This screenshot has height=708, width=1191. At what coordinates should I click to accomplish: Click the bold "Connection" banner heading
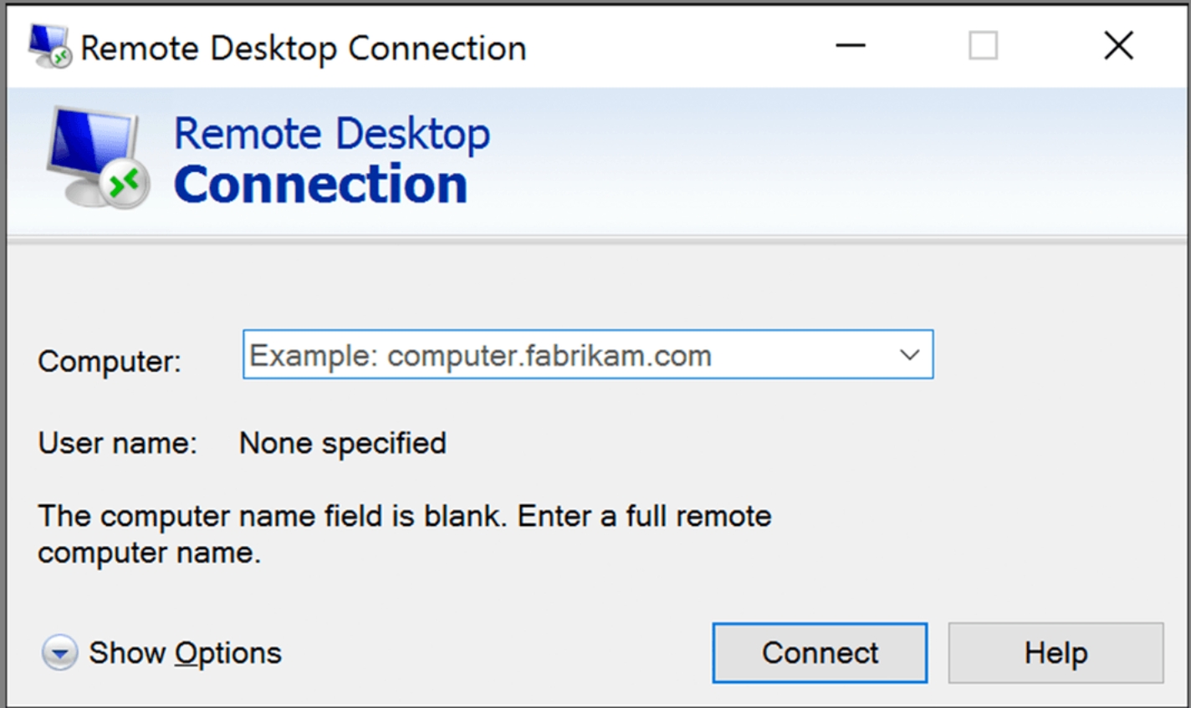tap(320, 184)
